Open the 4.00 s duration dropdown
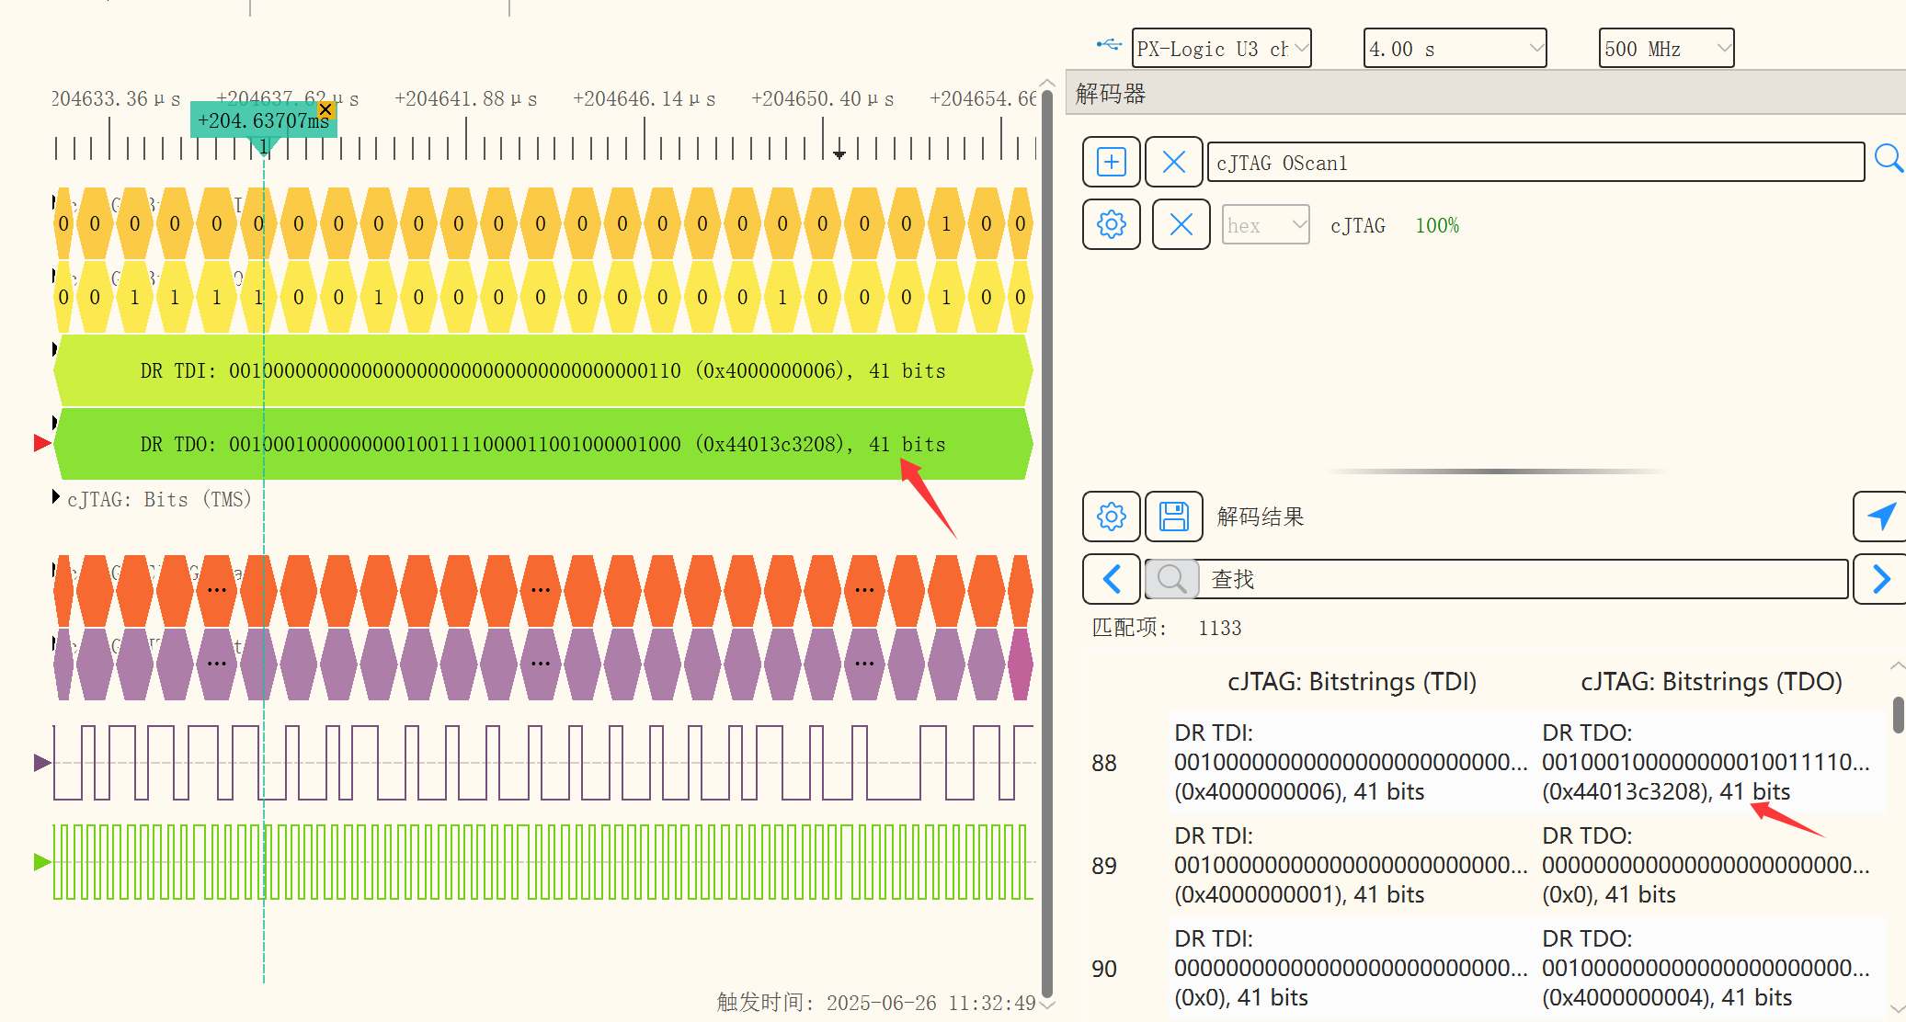The width and height of the screenshot is (1906, 1022). [x=1455, y=48]
